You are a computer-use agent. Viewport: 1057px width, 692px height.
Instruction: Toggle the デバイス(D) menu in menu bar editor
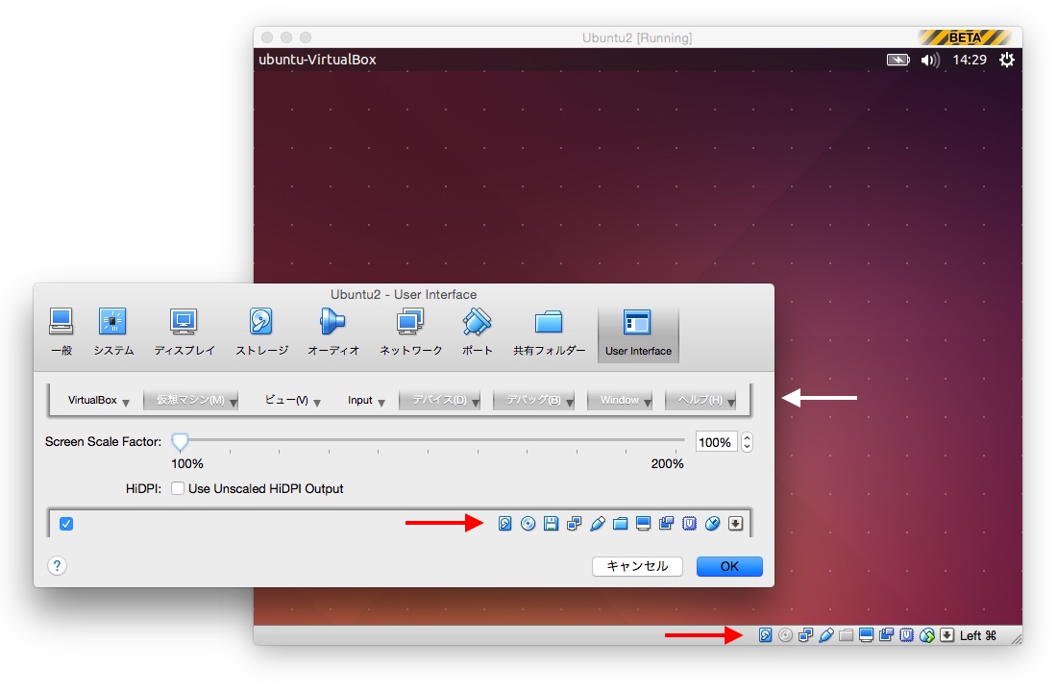439,400
